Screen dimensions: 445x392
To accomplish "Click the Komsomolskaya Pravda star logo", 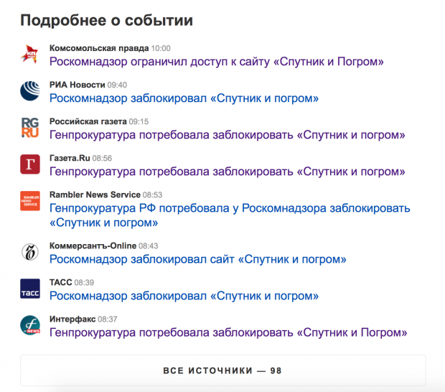I will coord(30,55).
